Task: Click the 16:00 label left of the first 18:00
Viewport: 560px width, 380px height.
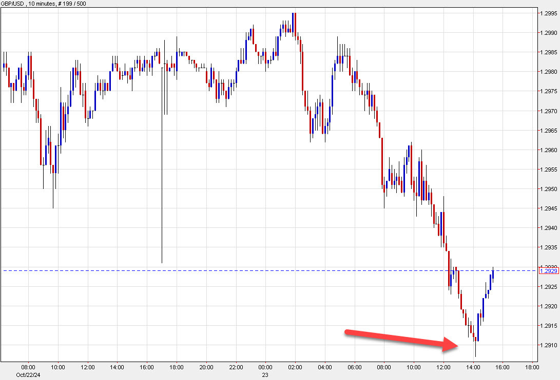Action: (147, 368)
